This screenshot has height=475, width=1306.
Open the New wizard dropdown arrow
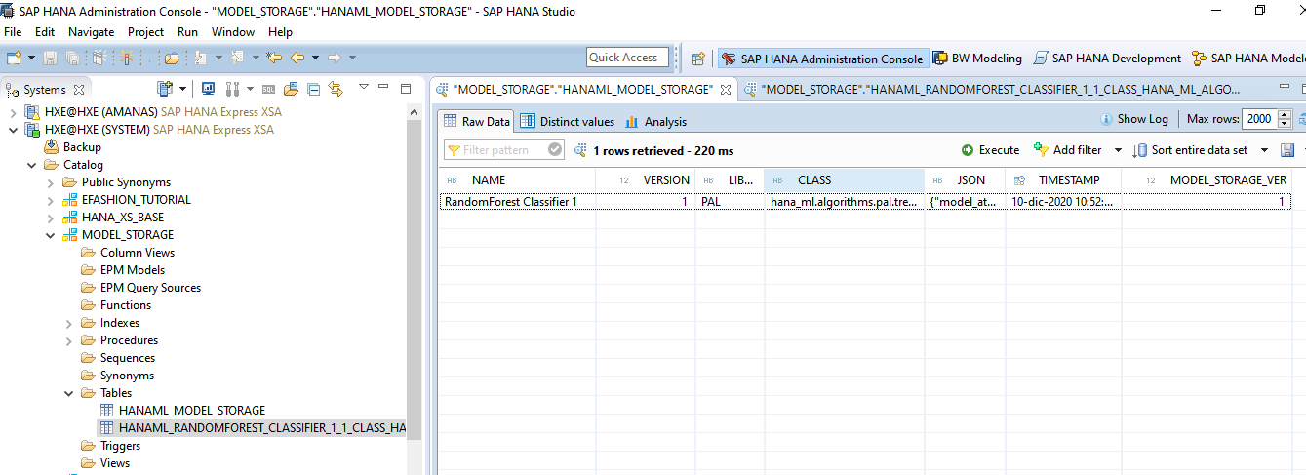tap(29, 59)
